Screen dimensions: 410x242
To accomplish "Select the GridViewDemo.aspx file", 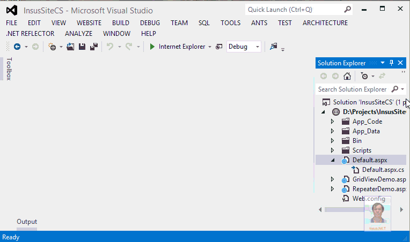I will (379, 179).
